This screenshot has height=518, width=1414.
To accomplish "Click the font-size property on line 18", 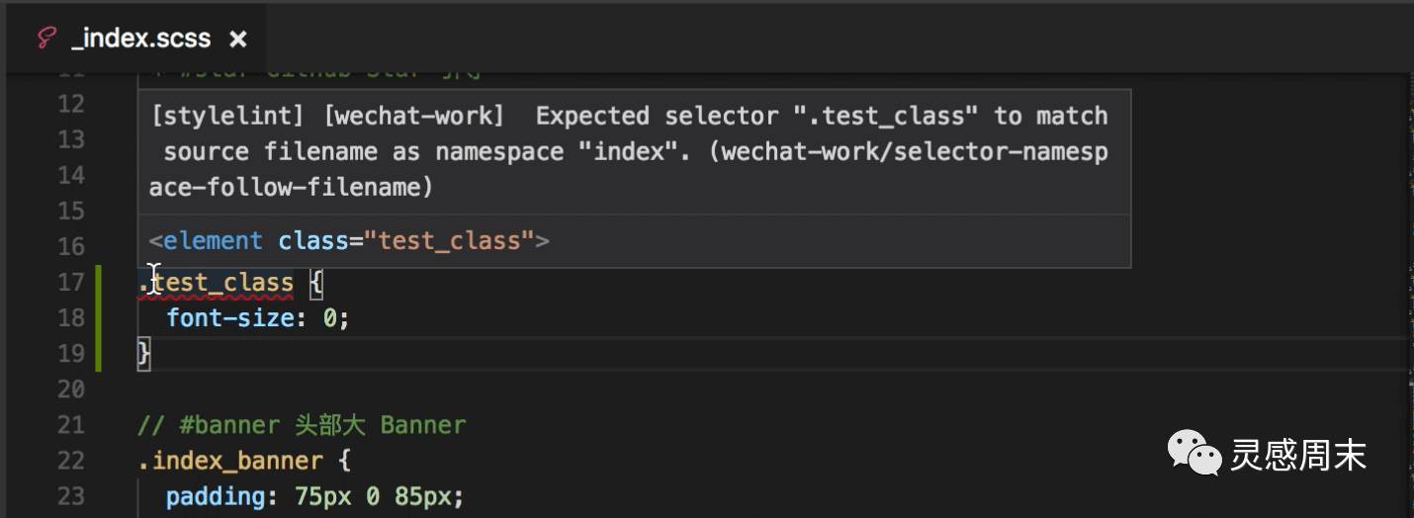I will 230,318.
